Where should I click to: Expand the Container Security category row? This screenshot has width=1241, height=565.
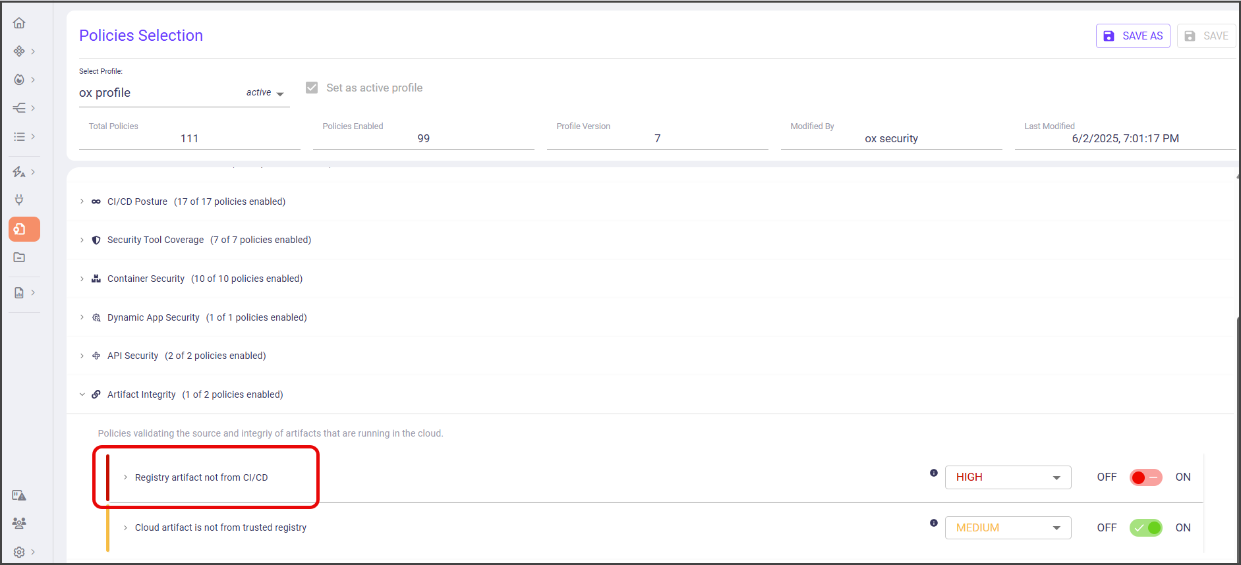point(82,279)
